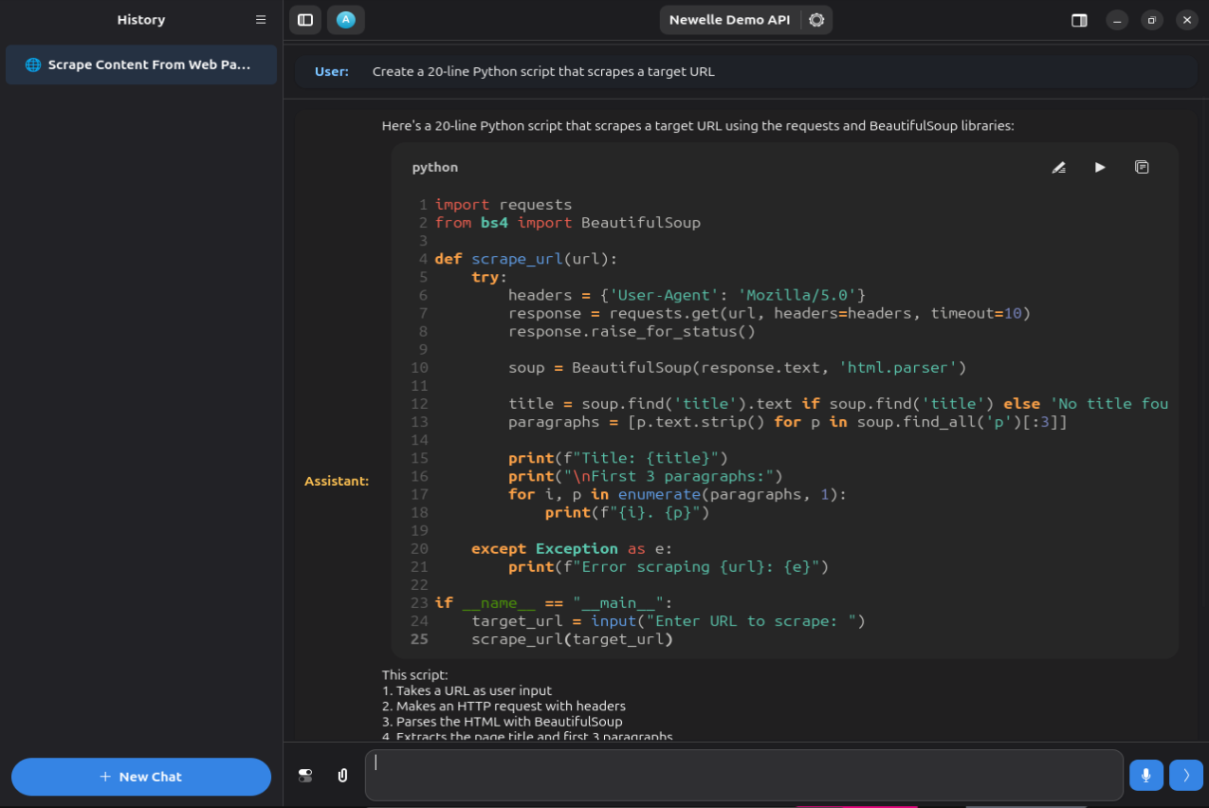The height and width of the screenshot is (808, 1209).
Task: Click the 'History' heading
Action: (x=140, y=20)
